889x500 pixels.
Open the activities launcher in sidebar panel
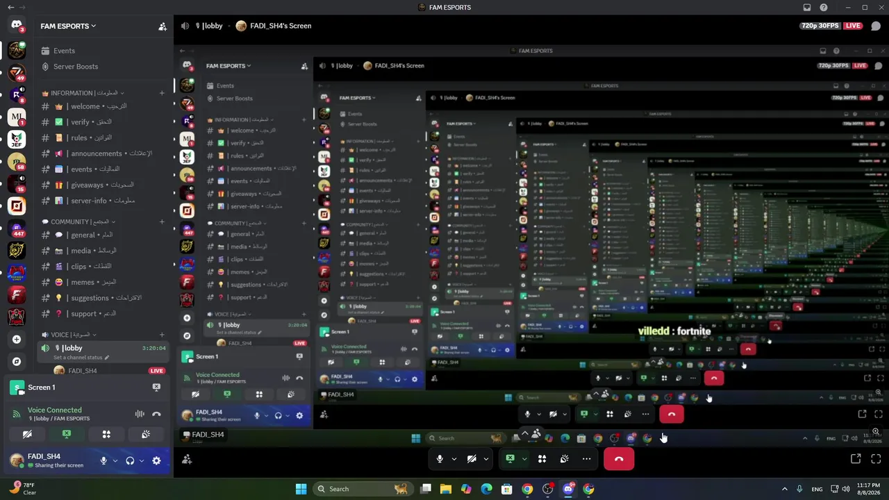[106, 434]
